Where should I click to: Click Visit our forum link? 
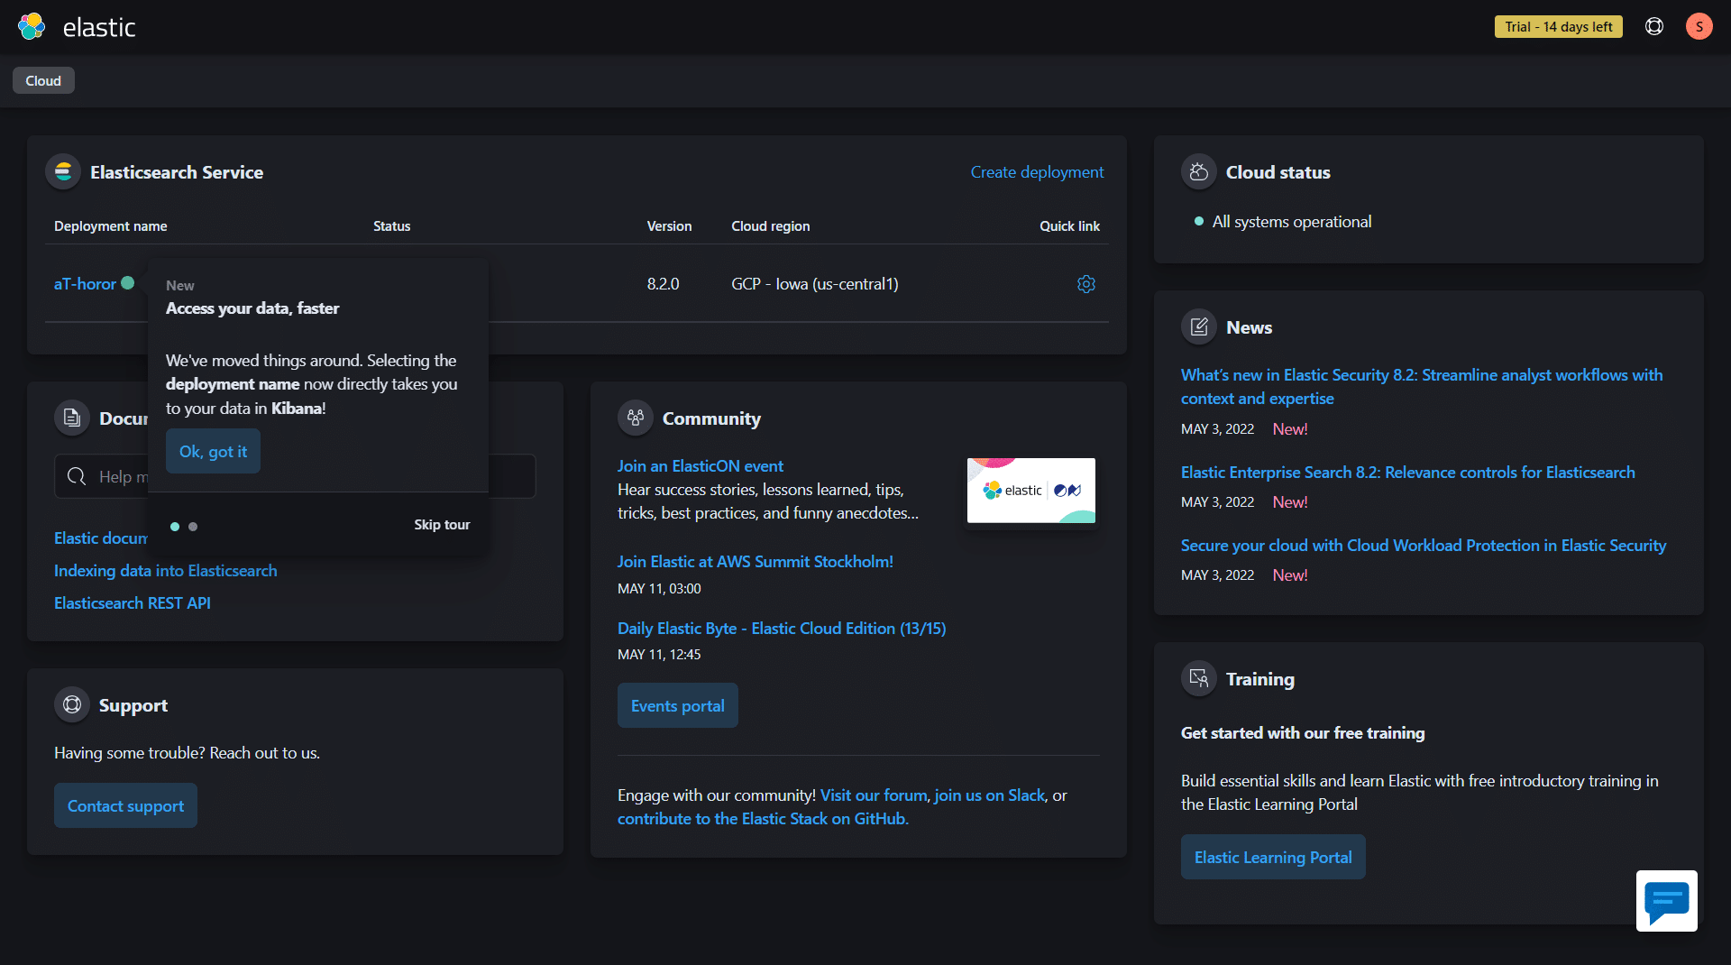(874, 795)
